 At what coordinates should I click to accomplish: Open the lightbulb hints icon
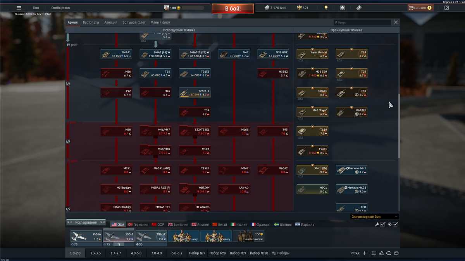point(326,8)
